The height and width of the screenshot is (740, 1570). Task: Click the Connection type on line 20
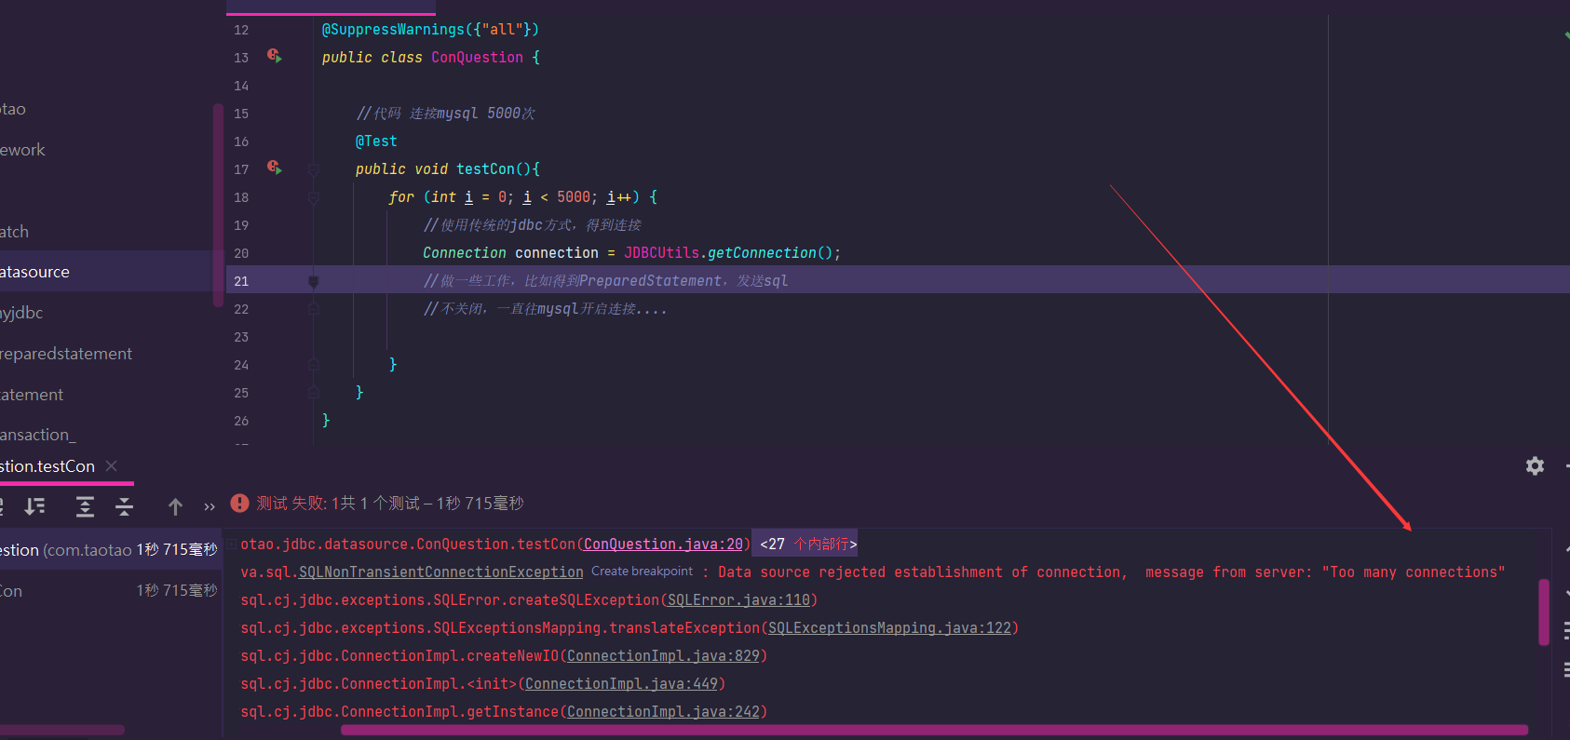pos(465,252)
